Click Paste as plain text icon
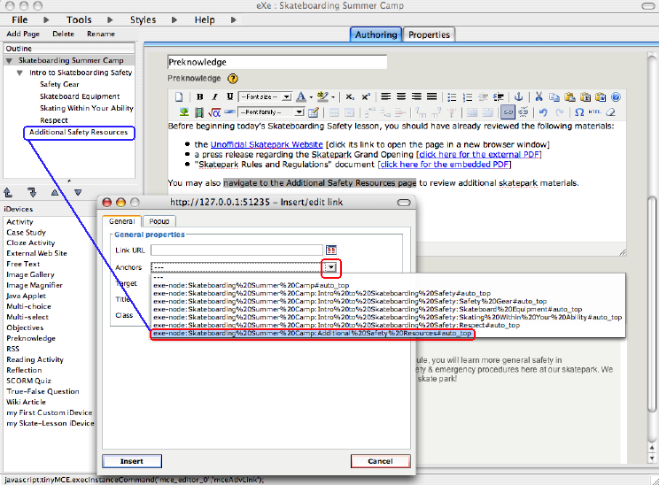The height and width of the screenshot is (485, 659). click(x=585, y=97)
